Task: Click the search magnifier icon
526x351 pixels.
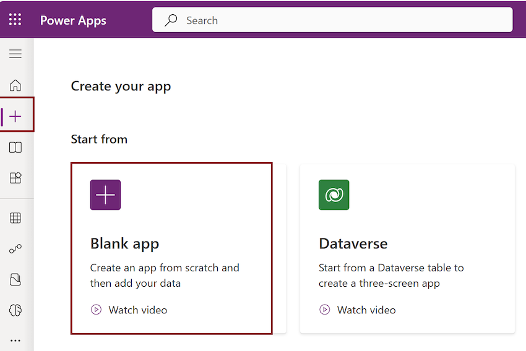Action: pyautogui.click(x=171, y=20)
